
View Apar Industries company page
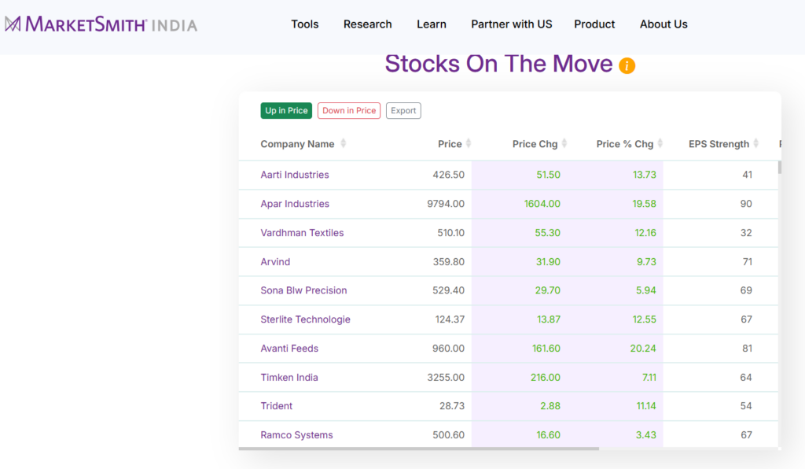pyautogui.click(x=294, y=204)
